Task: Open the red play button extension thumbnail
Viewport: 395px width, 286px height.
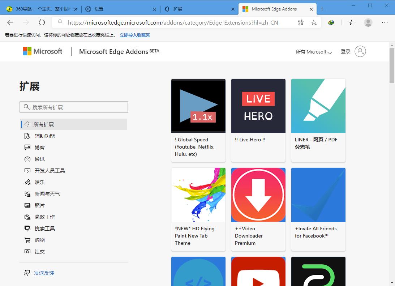Action: (x=258, y=272)
